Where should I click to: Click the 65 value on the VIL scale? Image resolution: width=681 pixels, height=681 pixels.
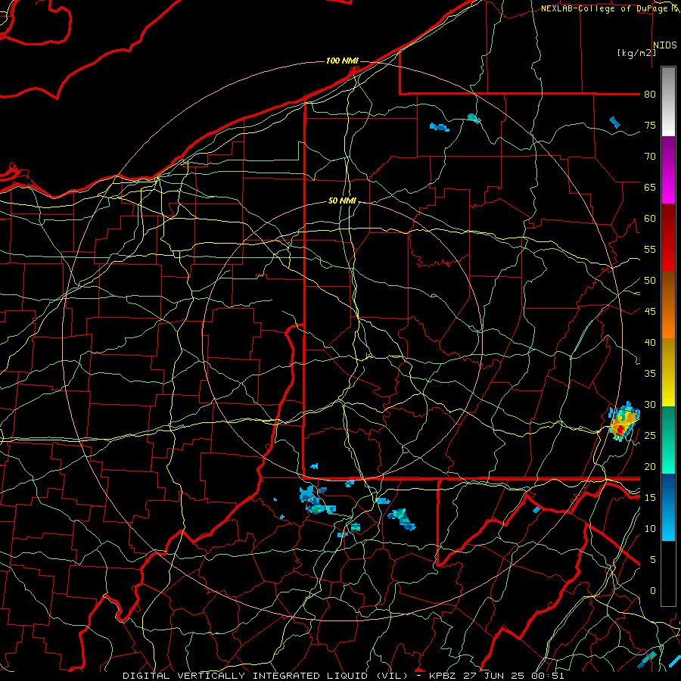pos(650,187)
